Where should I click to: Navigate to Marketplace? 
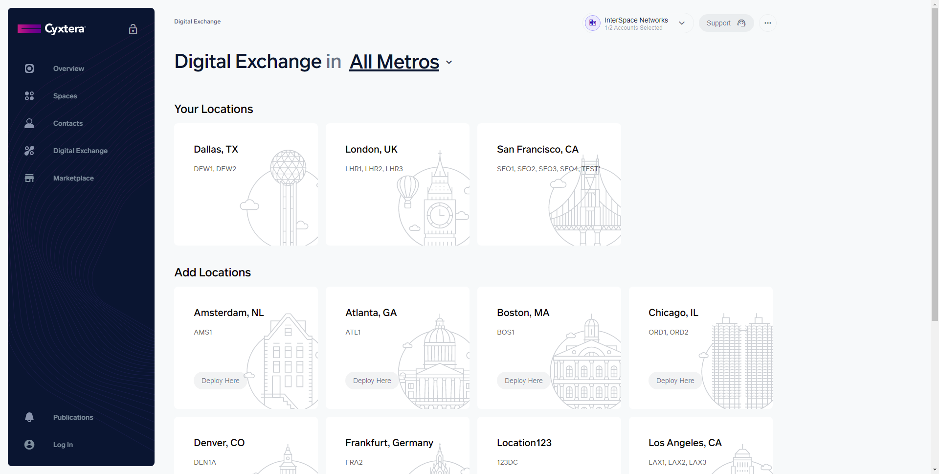pos(73,178)
